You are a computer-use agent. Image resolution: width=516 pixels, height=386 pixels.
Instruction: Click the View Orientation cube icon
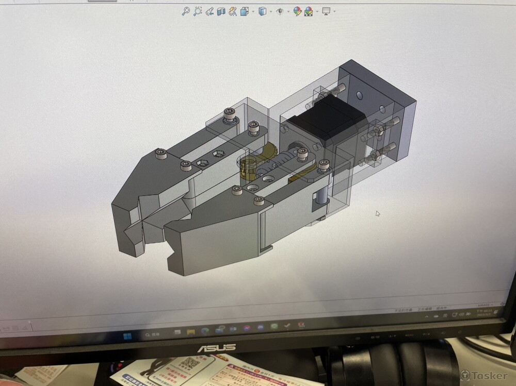[245, 11]
